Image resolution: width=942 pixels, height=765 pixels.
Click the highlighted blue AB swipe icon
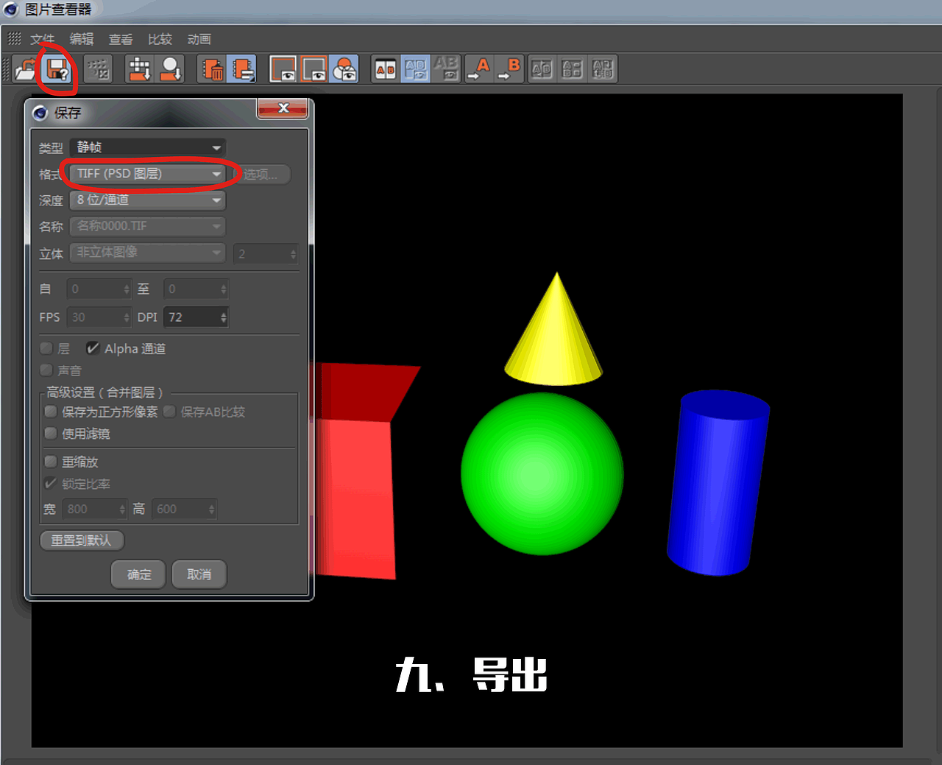[x=416, y=69]
